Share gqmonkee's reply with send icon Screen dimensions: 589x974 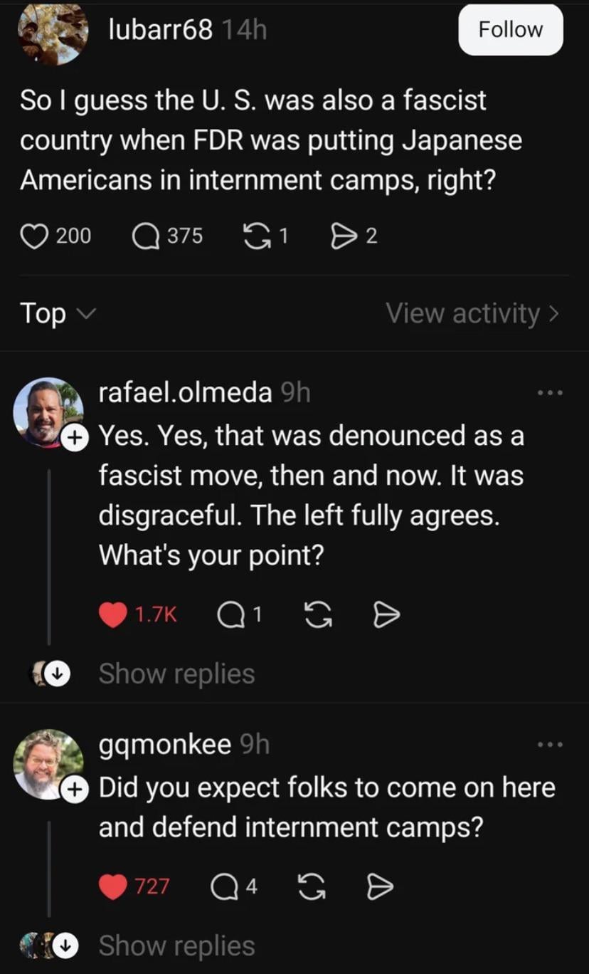379,886
